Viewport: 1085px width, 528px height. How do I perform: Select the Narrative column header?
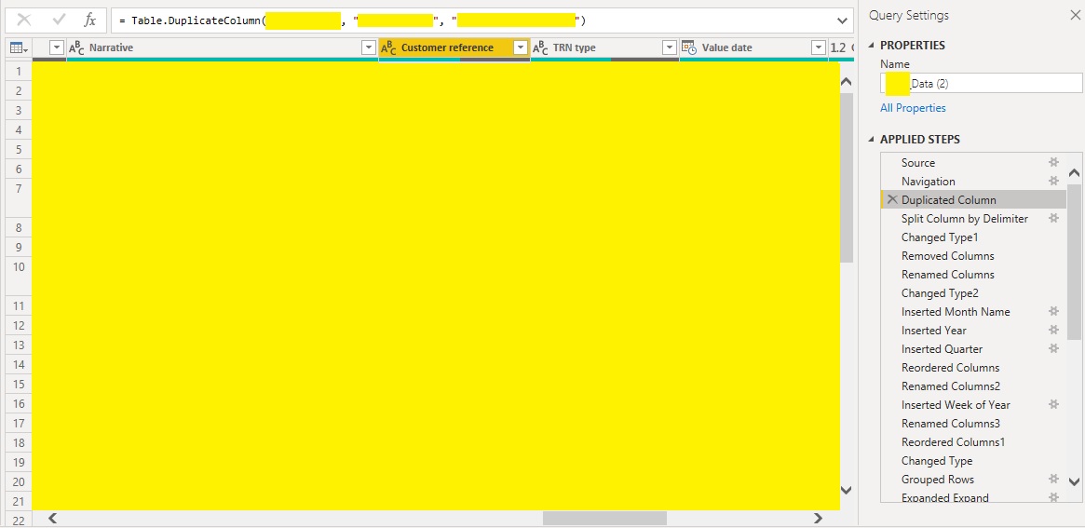click(222, 47)
